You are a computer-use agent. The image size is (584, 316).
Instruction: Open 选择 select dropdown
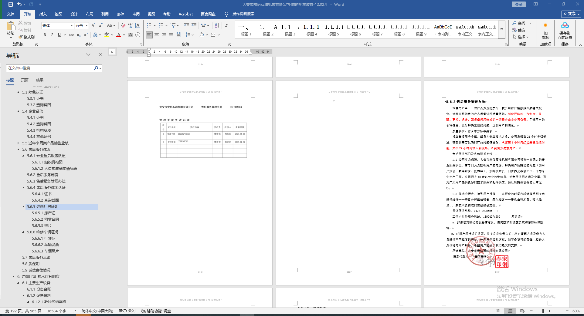coord(521,37)
